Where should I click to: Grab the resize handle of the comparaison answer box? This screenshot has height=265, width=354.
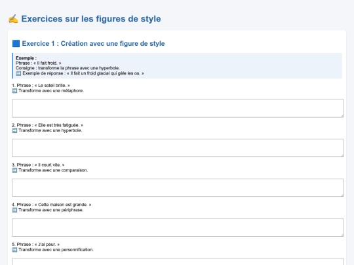pos(342,195)
